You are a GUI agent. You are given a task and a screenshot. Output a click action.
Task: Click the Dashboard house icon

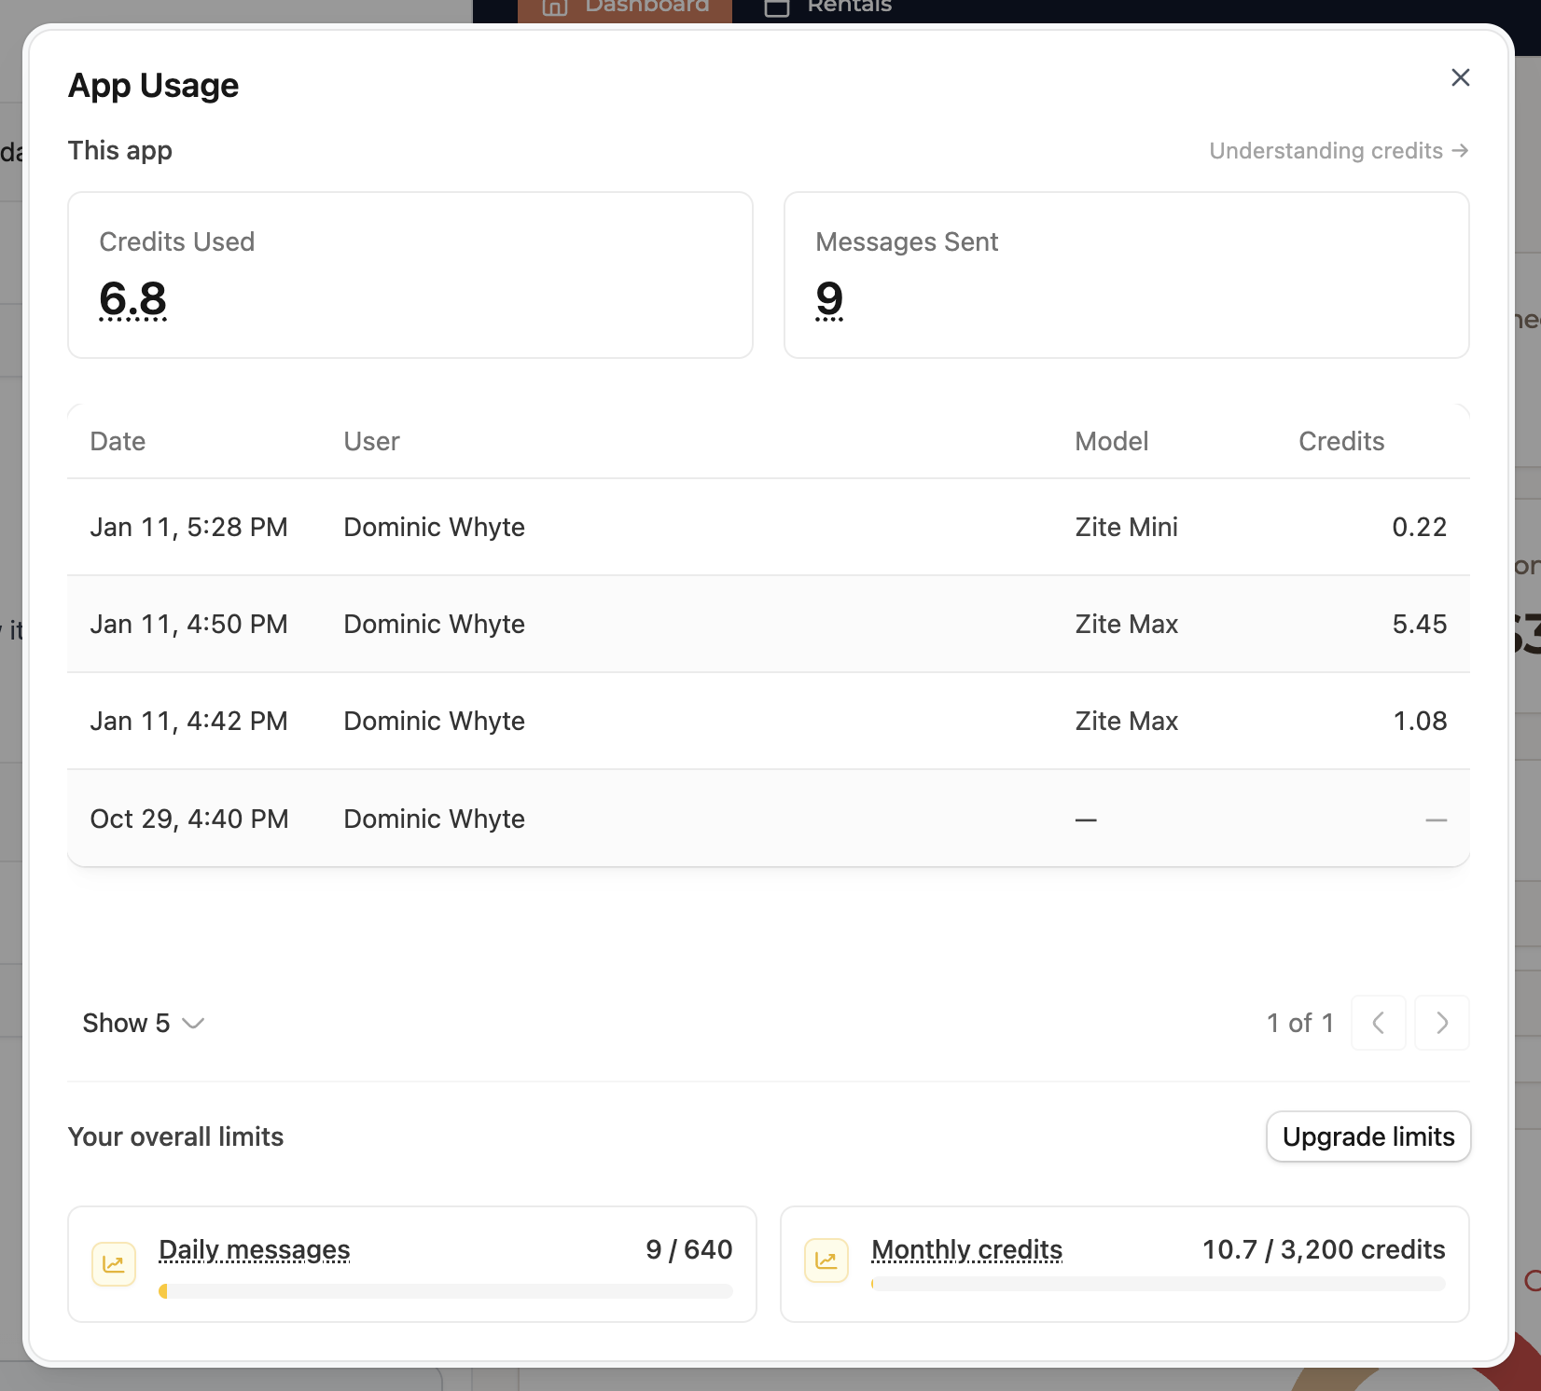tap(554, 7)
